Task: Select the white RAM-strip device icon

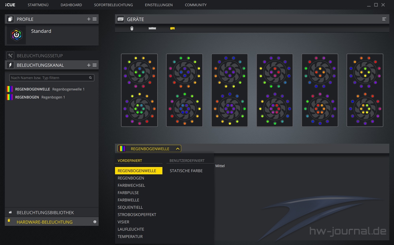Action: pos(152,28)
